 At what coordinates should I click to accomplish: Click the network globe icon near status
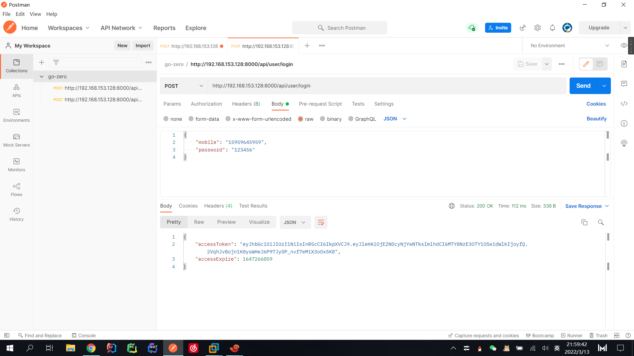pyautogui.click(x=452, y=206)
